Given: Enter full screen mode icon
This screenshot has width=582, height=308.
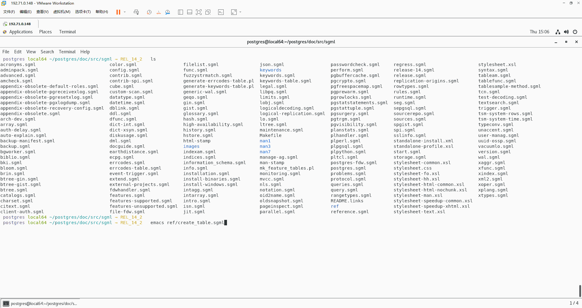Looking at the screenshot, I should coord(199,12).
